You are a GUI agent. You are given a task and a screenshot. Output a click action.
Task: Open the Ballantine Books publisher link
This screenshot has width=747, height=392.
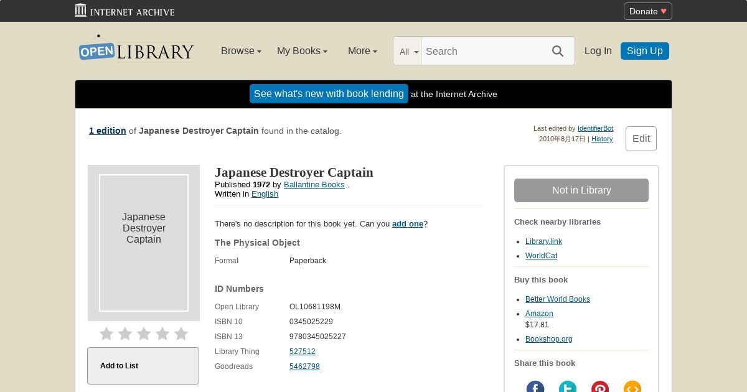click(314, 185)
